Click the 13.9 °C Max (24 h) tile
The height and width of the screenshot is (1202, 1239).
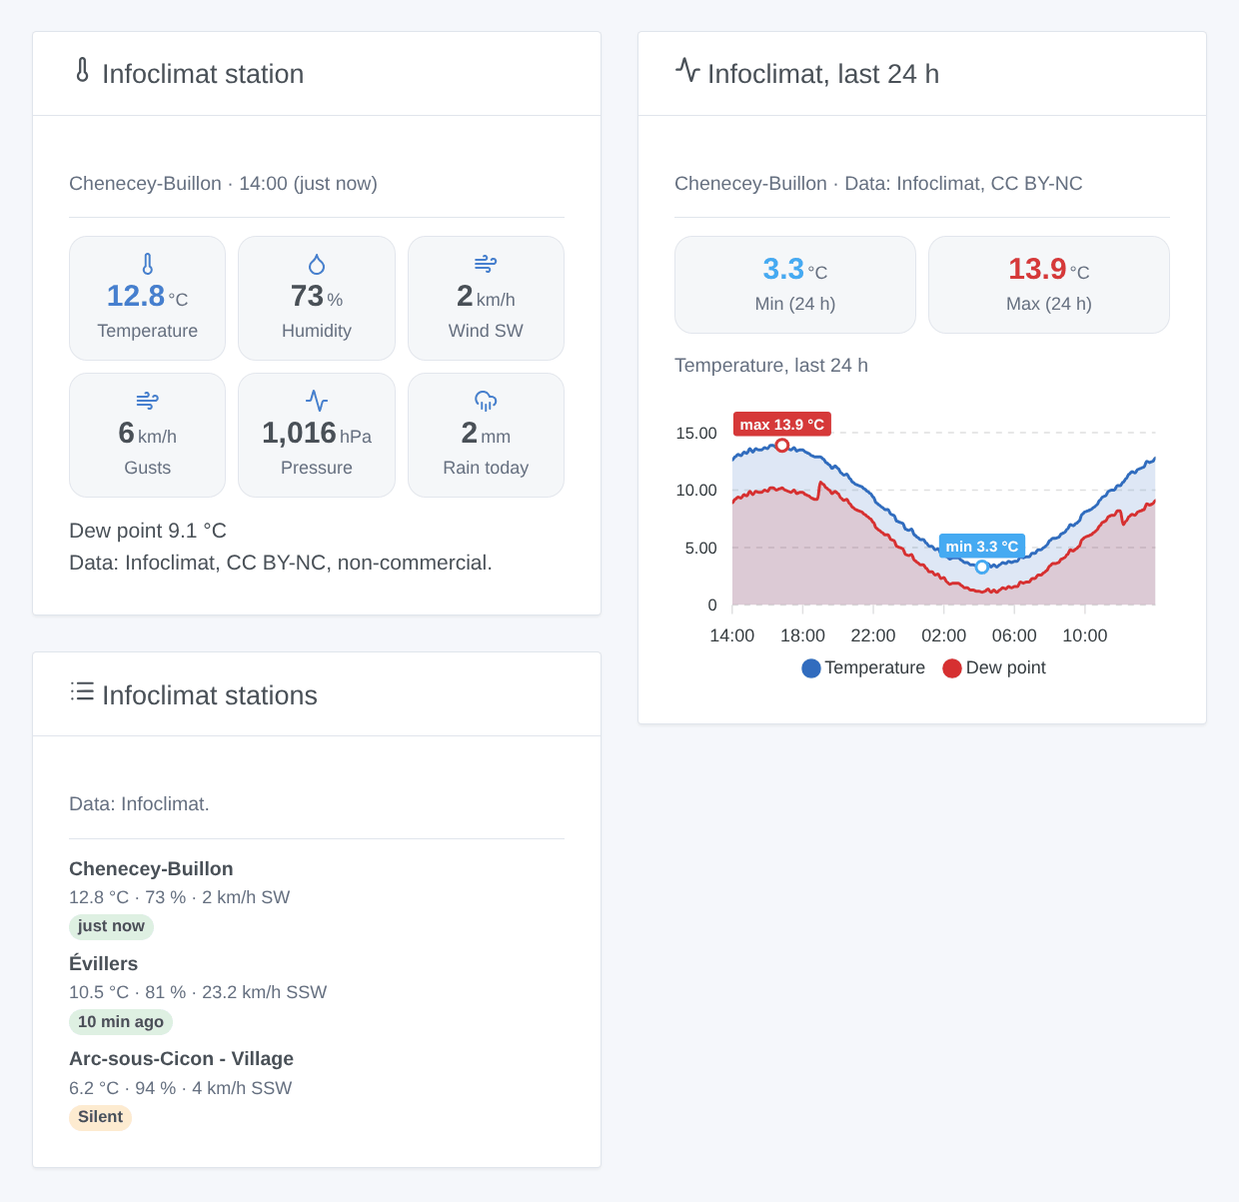(1049, 285)
